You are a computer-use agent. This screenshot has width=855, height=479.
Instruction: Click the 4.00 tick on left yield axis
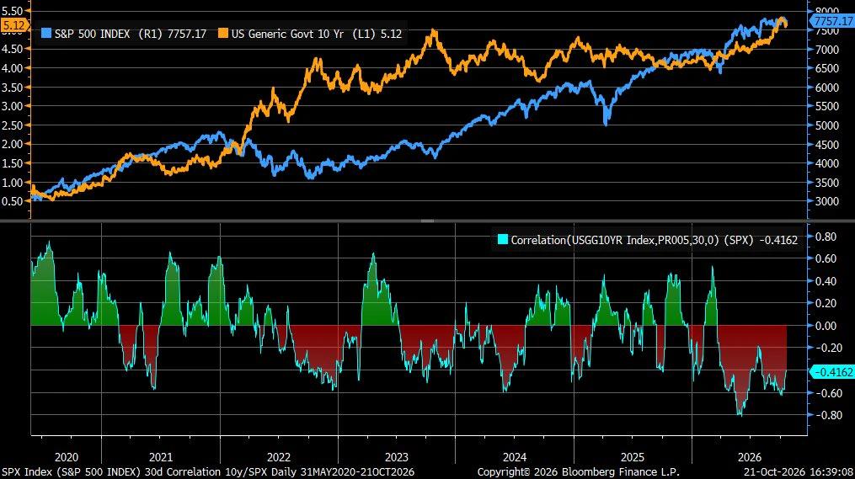[x=12, y=68]
